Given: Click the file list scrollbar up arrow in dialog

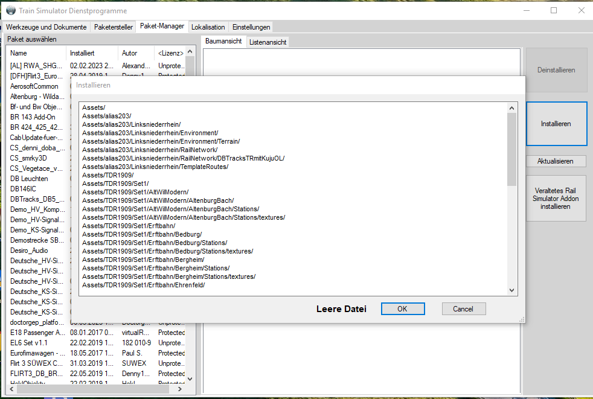Looking at the screenshot, I should (511, 108).
